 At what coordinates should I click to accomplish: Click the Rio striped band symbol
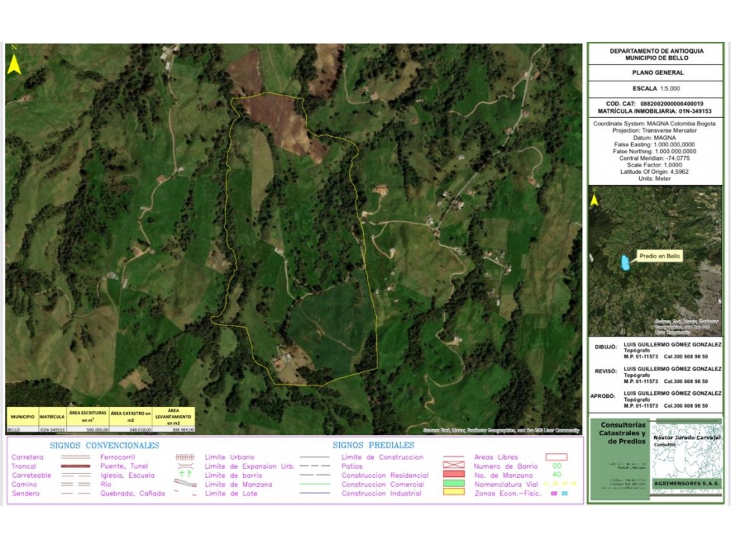point(185,483)
